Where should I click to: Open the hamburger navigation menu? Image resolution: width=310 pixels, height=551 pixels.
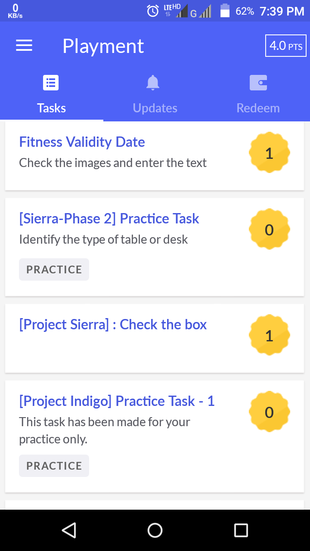pyautogui.click(x=24, y=46)
